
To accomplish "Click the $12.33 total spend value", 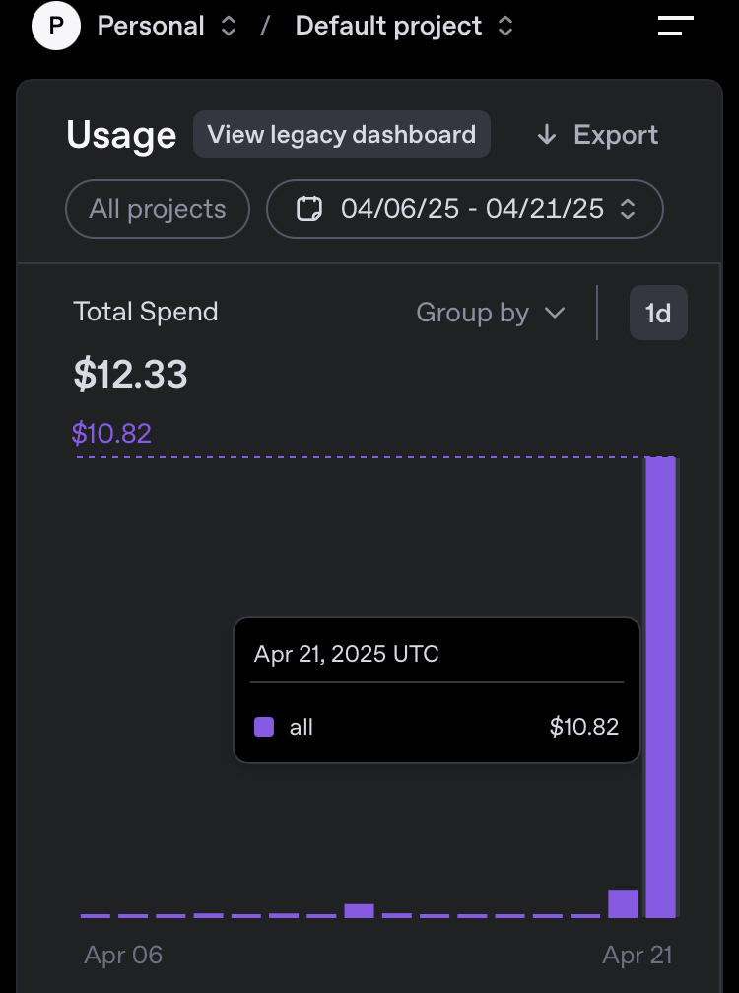I will [x=130, y=375].
